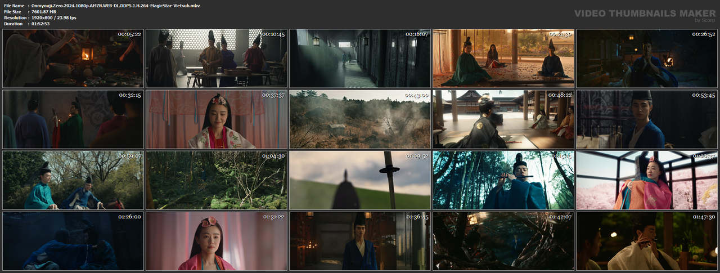The width and height of the screenshot is (720, 273).
Task: Open the thumbnail stamped 00:05:22
Action: point(73,59)
